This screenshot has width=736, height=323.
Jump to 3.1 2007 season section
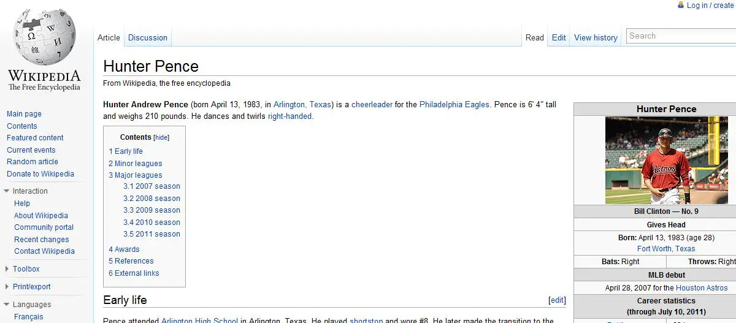[151, 186]
